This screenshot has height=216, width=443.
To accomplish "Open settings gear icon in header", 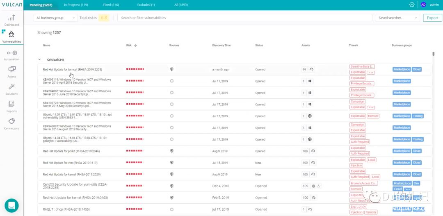I will coord(412,5).
